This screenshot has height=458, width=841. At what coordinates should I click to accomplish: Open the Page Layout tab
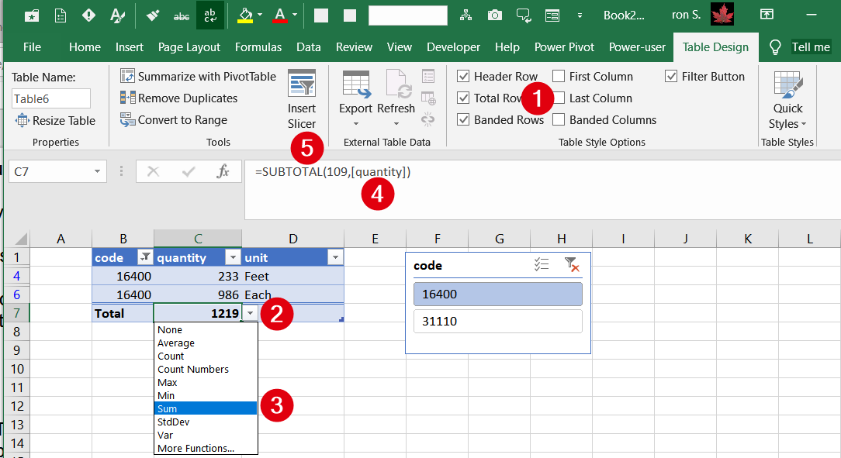tap(189, 47)
